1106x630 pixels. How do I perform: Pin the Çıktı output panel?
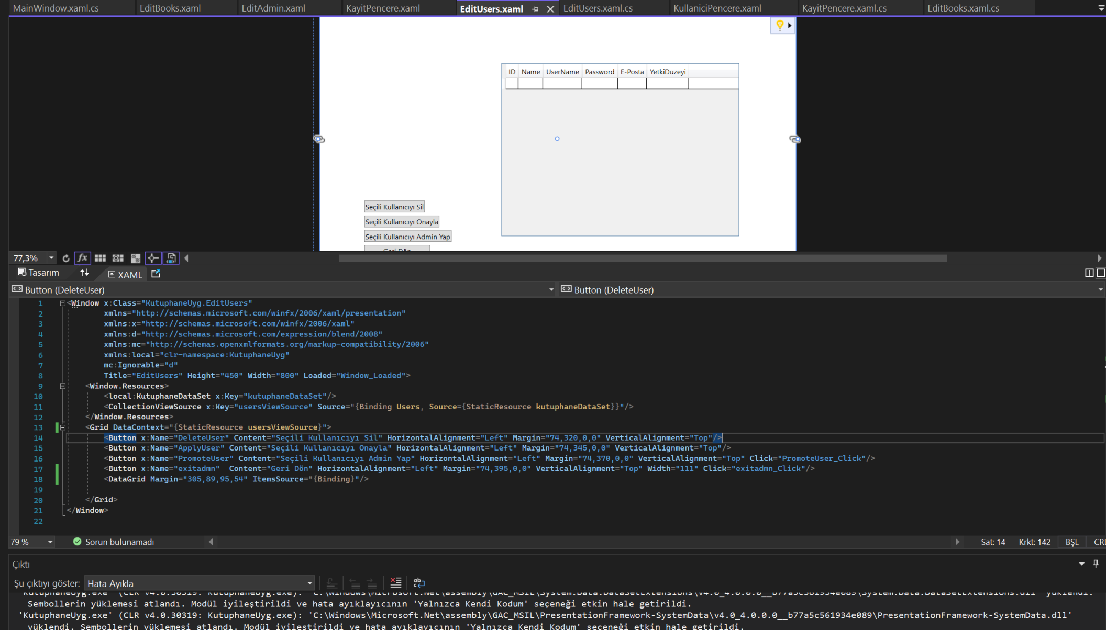click(1096, 564)
